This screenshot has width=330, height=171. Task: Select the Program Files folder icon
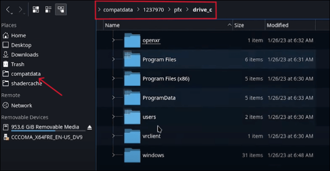[132, 59]
